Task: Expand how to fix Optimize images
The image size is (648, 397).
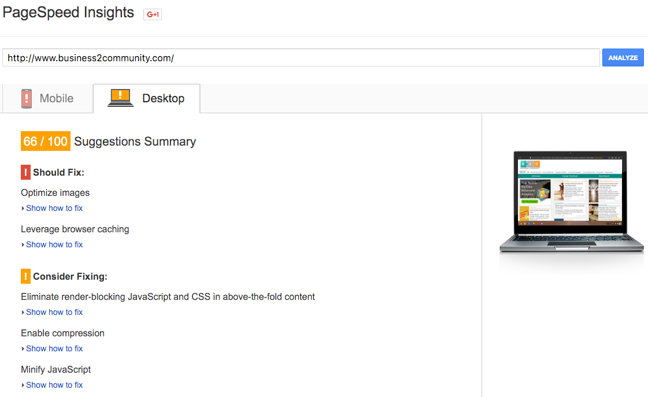Action: 54,208
